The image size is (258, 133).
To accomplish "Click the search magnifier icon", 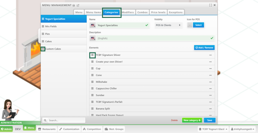I will click(45, 120).
